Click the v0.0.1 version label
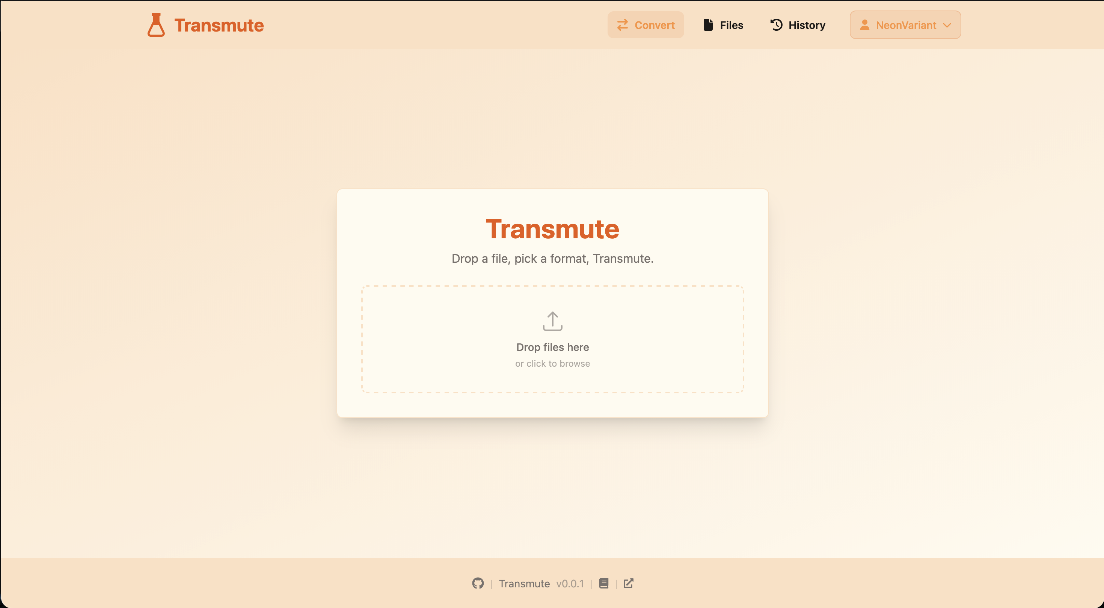This screenshot has width=1104, height=608. pos(570,584)
